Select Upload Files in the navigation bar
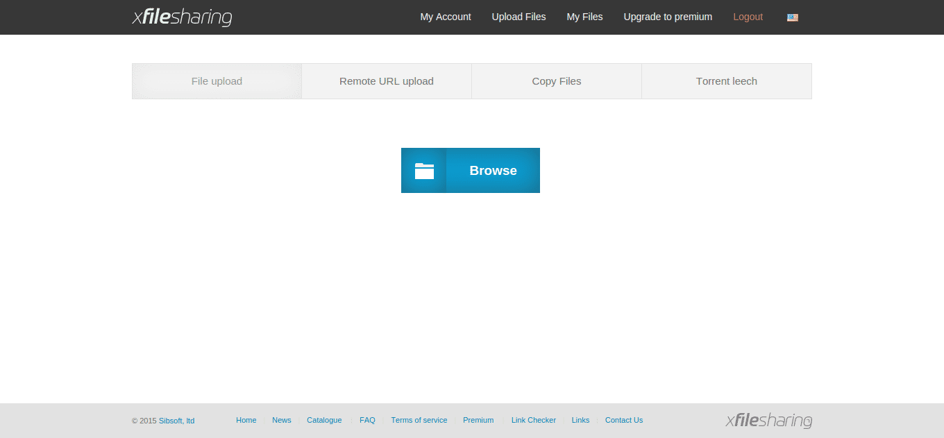 pyautogui.click(x=519, y=17)
